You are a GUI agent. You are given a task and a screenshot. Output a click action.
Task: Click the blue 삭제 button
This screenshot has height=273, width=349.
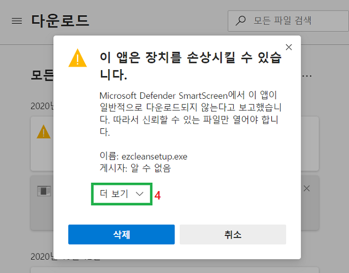pyautogui.click(x=121, y=234)
